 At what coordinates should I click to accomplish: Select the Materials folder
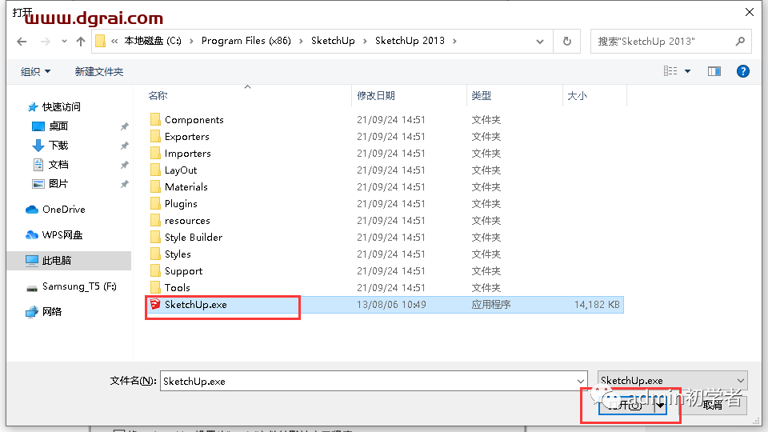tap(186, 186)
